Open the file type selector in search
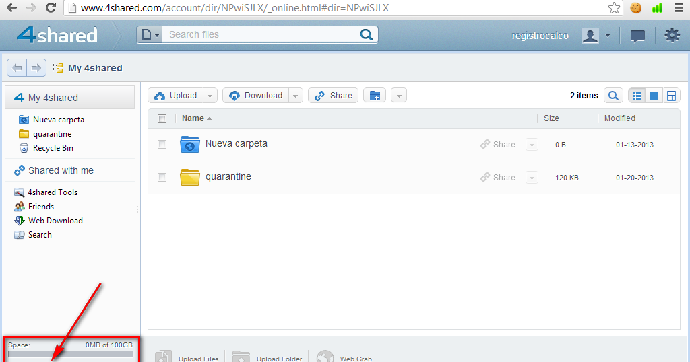The height and width of the screenshot is (362, 690). (150, 35)
